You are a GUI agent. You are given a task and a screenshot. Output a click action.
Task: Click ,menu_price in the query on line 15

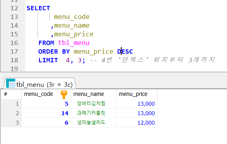pyautogui.click(x=72, y=34)
